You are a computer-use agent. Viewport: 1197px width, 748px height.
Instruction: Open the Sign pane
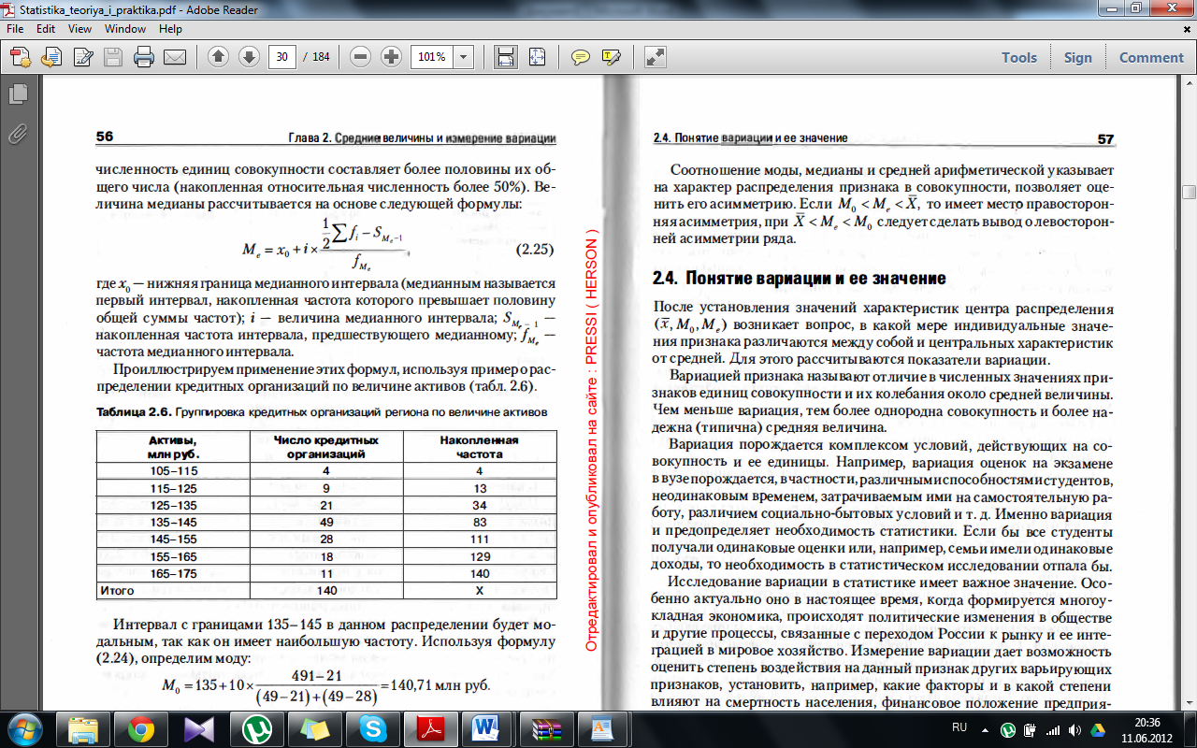(1077, 57)
